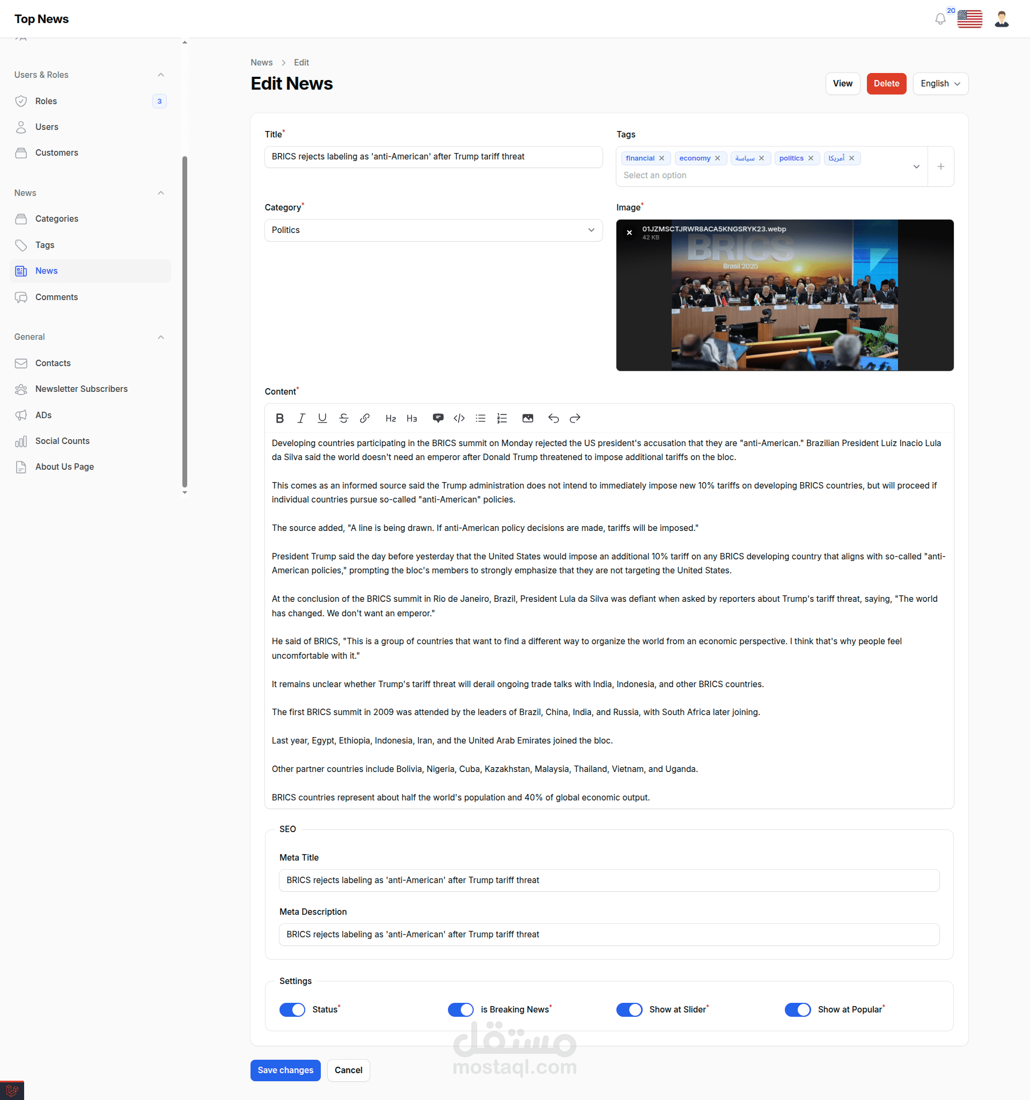The image size is (1030, 1100).
Task: Open the notifications bell
Action: 940,19
